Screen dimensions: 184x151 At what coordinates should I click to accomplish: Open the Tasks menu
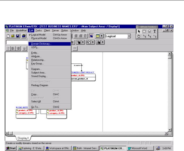coord(39,30)
